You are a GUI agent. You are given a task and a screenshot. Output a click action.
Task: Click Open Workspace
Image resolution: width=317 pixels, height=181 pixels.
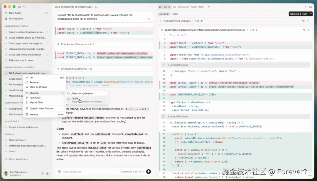(x=18, y=159)
